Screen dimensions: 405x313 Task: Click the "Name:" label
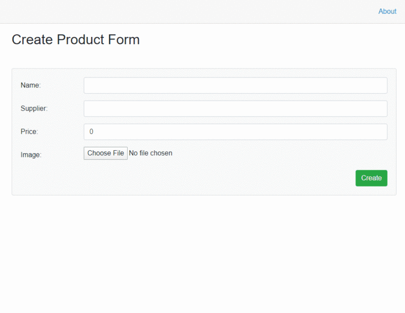pos(31,85)
